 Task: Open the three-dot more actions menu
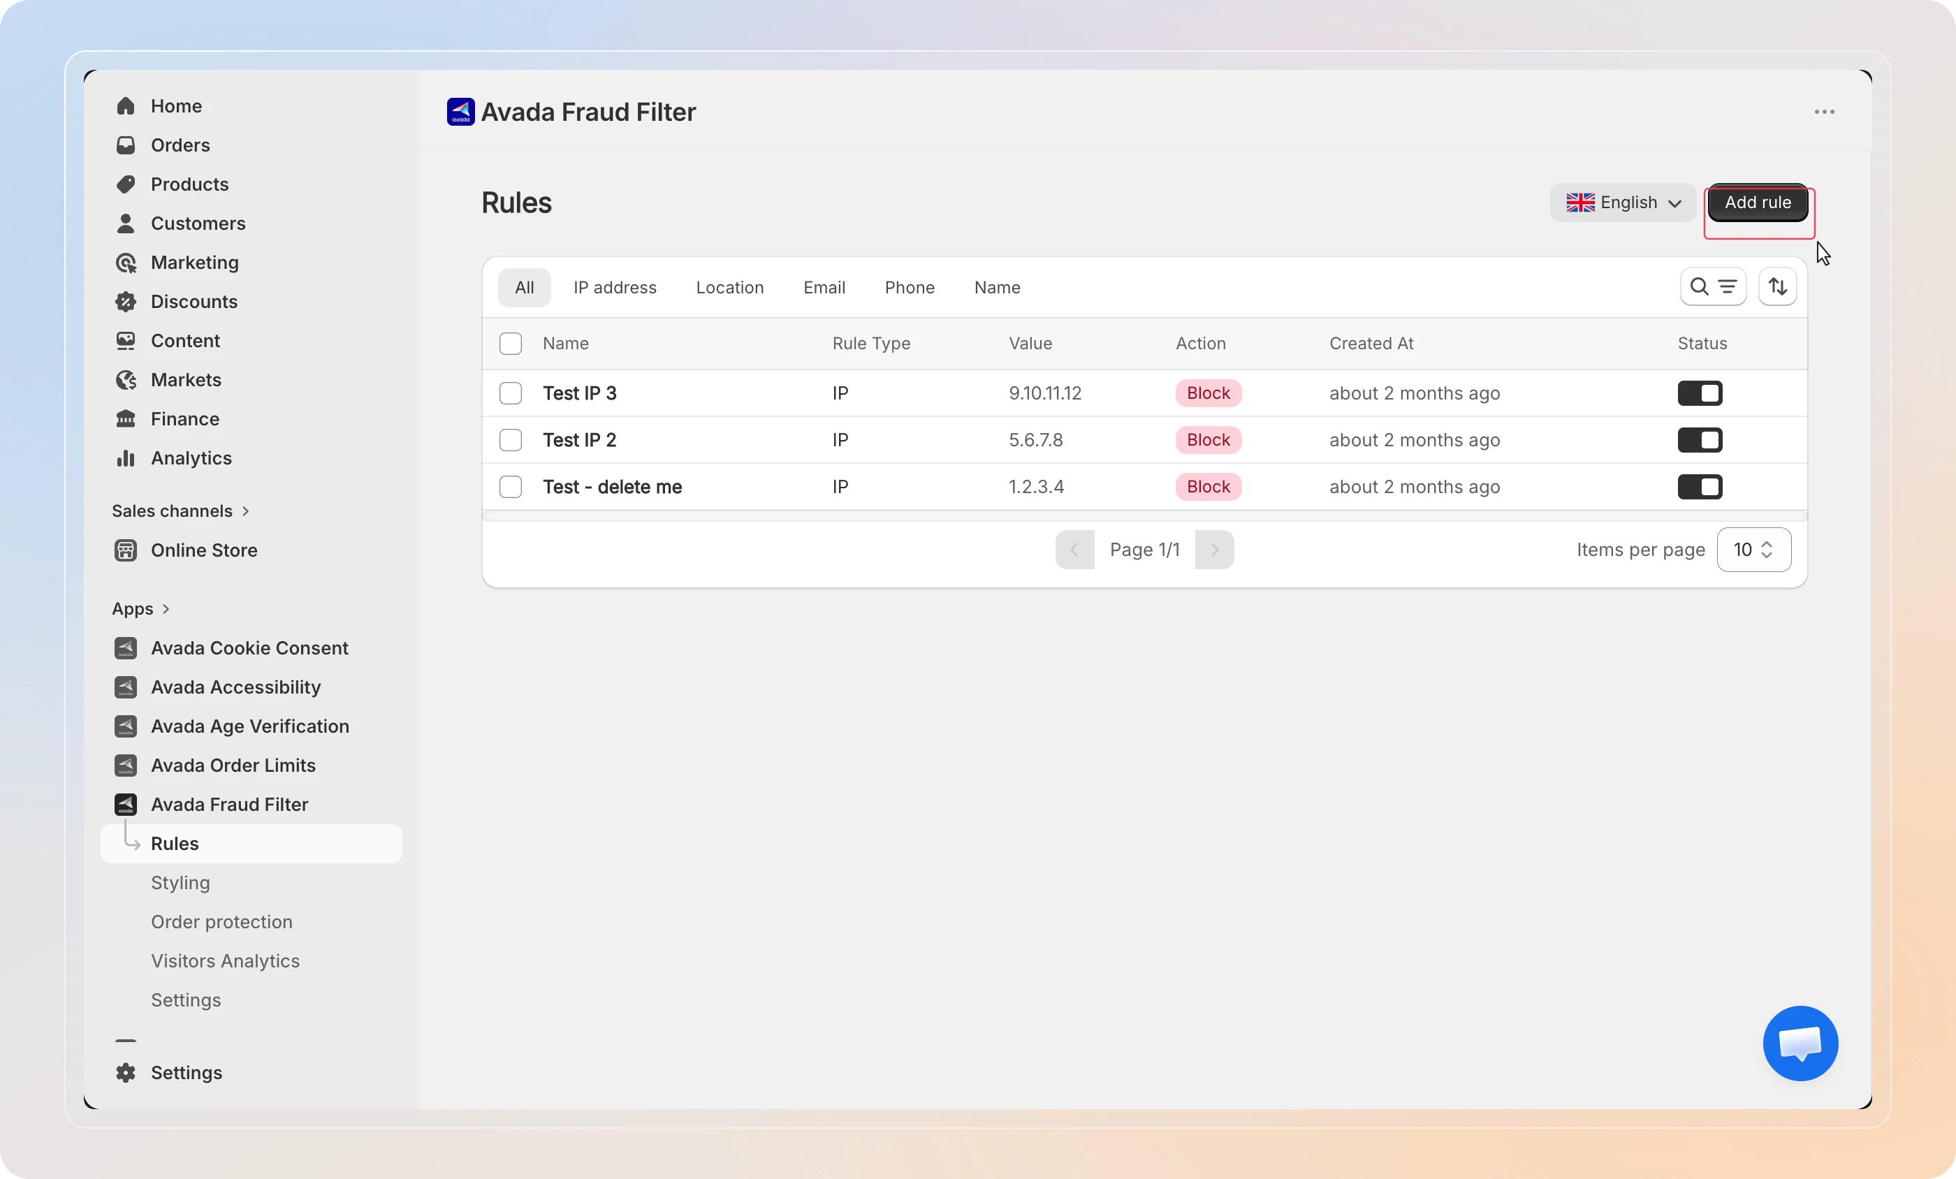[x=1824, y=112]
